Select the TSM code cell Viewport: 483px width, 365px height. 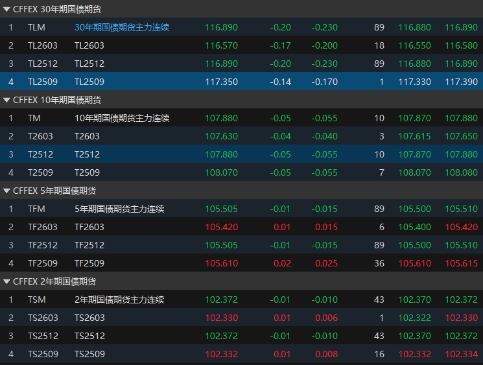click(x=37, y=300)
